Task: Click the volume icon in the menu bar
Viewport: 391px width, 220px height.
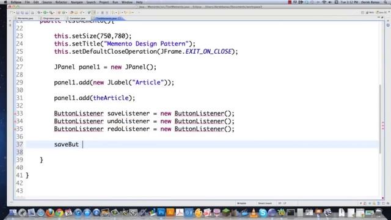Action: click(x=330, y=2)
